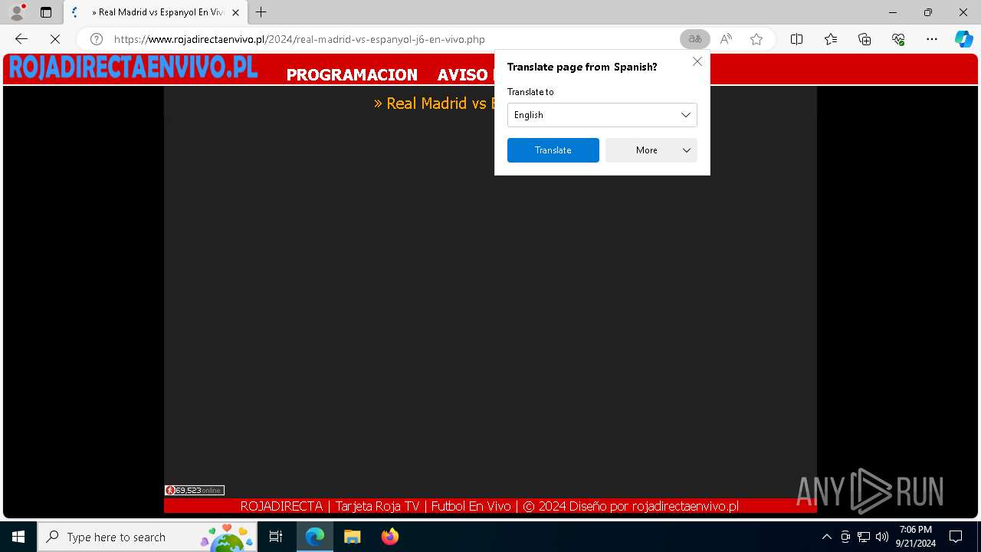Open File Explorer from taskbar
The width and height of the screenshot is (981, 552).
[x=352, y=537]
